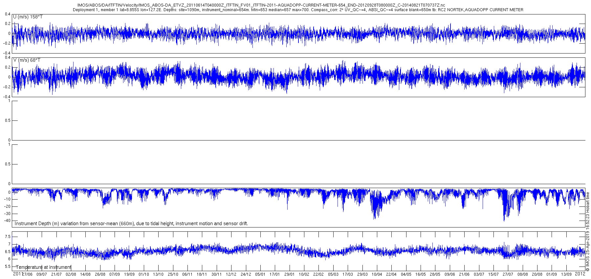
Task: Click the '20/08' date tick label
Action: click(x=537, y=274)
